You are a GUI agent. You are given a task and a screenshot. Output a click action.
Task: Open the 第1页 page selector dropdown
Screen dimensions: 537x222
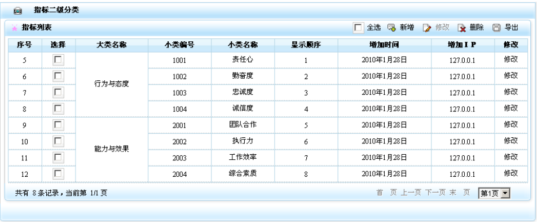(494, 194)
